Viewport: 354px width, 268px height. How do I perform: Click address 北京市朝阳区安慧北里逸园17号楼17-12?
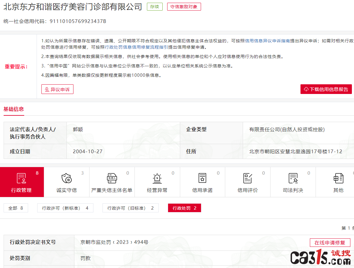tap(296, 151)
